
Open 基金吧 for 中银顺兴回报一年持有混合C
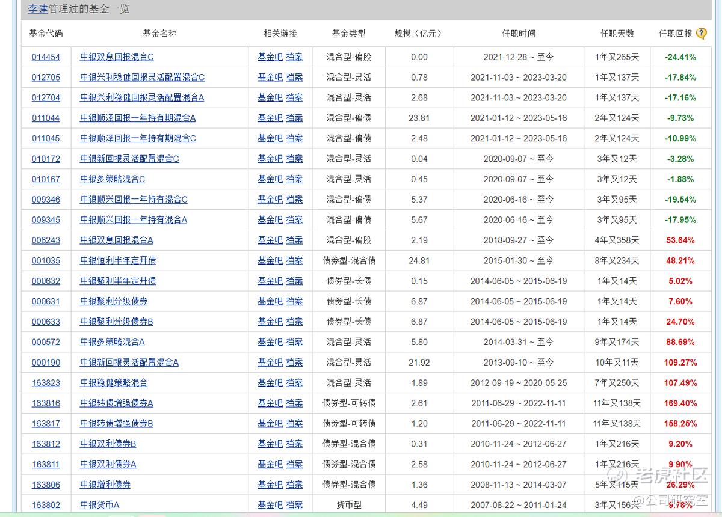[x=270, y=200]
